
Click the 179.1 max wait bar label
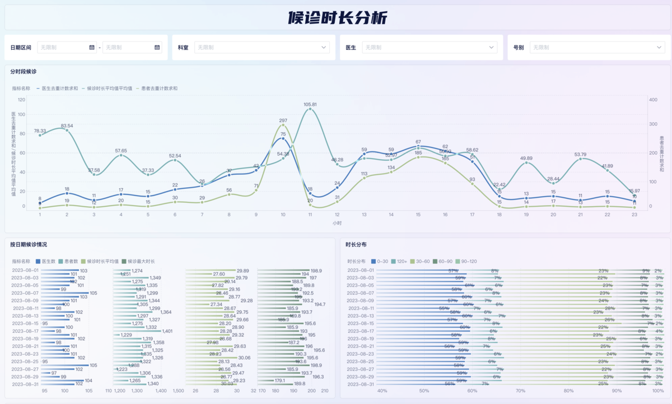[281, 380]
